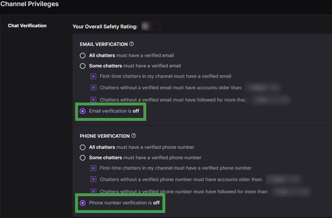
Task: Select Some chatters must have a verified email
Action: click(83, 66)
